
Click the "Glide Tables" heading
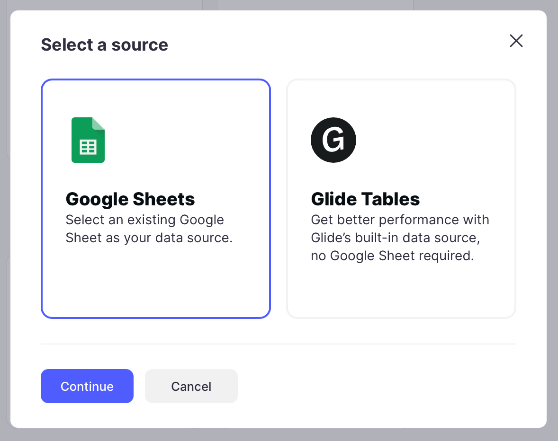(365, 199)
